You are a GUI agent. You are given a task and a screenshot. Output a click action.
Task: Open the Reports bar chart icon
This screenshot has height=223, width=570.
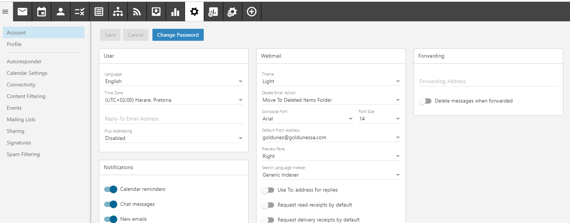tap(175, 12)
